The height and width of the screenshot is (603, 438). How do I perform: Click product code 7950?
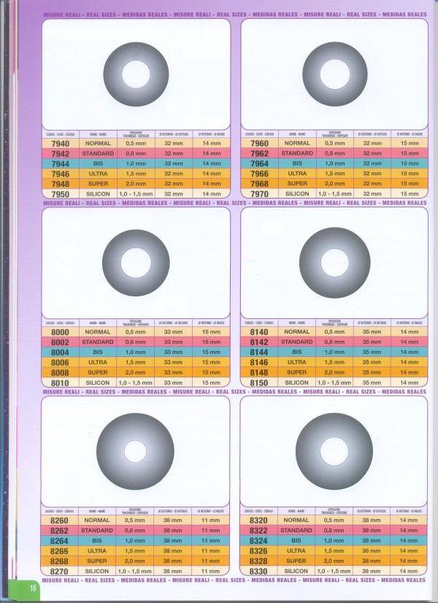point(61,194)
